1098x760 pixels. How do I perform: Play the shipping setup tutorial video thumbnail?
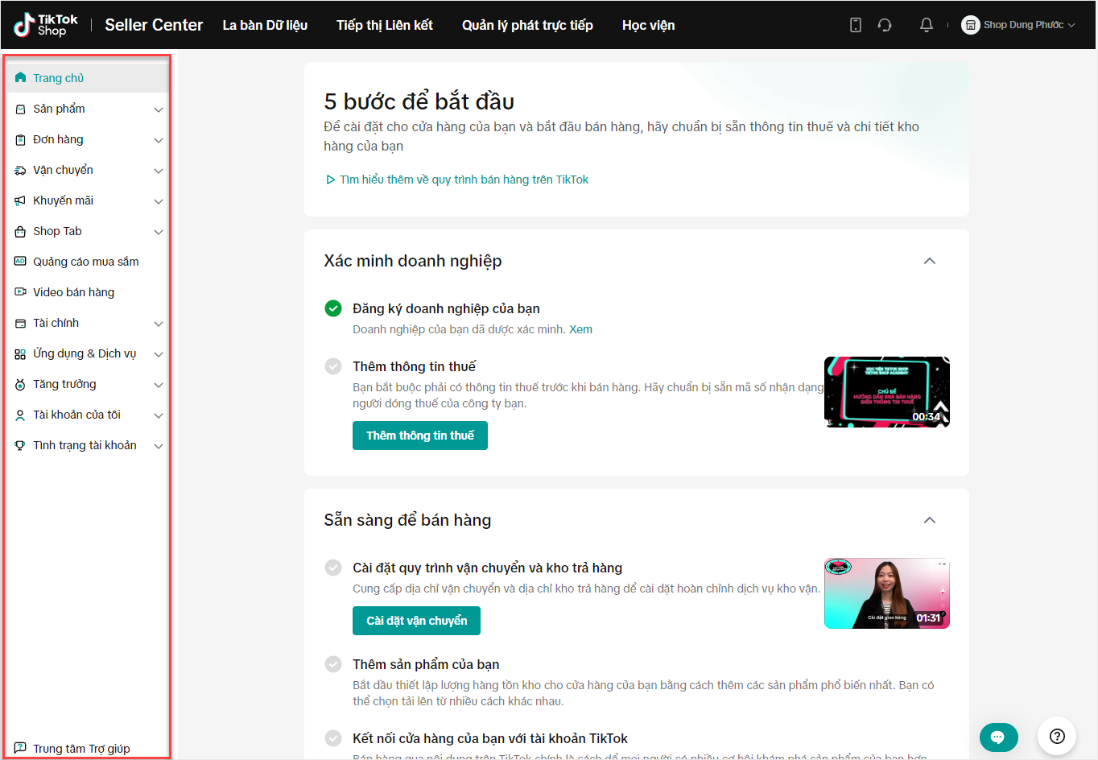(887, 593)
